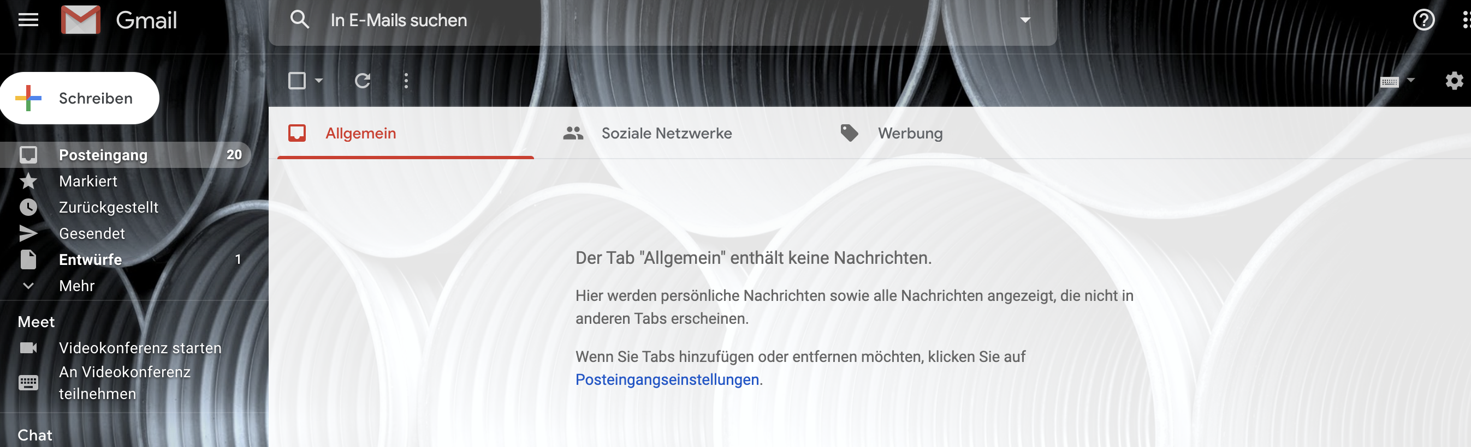Viewport: 1471px width, 447px height.
Task: Click the colorful plus icon on Schreiben
Action: click(x=28, y=98)
